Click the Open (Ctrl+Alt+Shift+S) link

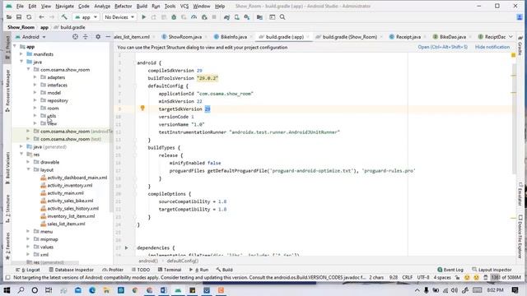[x=443, y=47]
